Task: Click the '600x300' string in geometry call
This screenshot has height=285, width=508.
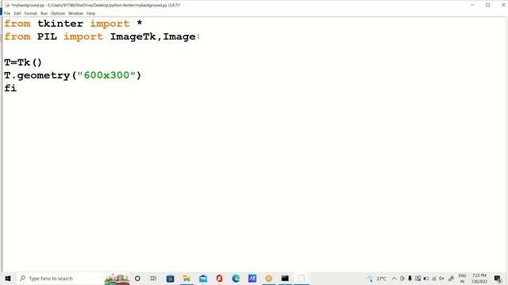Action: click(106, 75)
